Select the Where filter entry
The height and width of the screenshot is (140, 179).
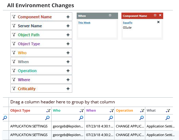coord(41,80)
